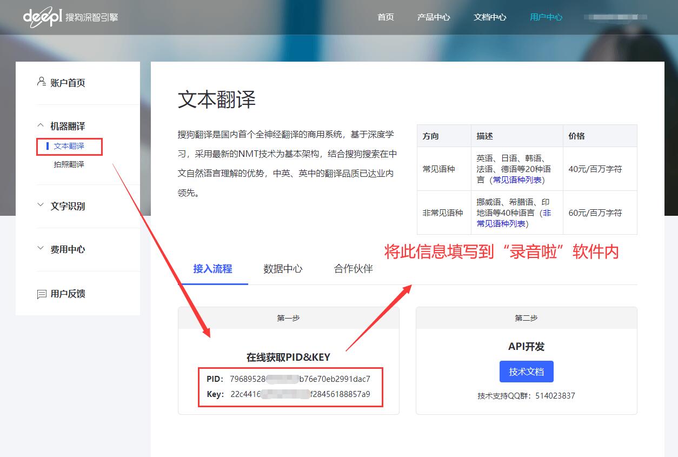The width and height of the screenshot is (678, 457).
Task: Open 首页 in top navigation
Action: (385, 17)
